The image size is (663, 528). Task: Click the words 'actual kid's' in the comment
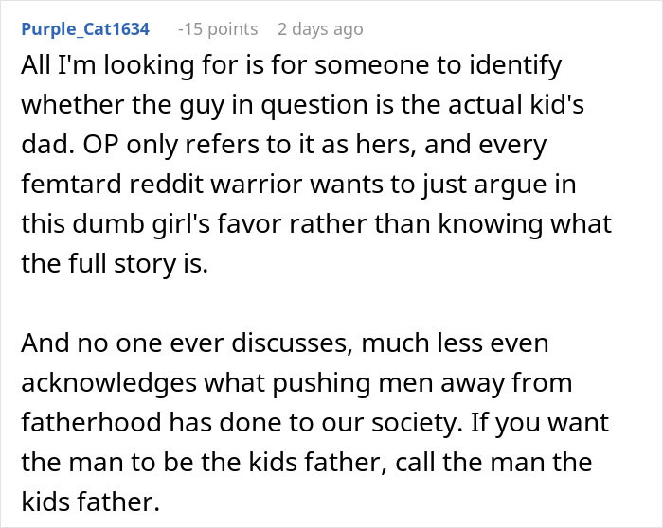pos(516,105)
